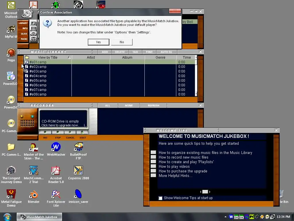Screen dimensions: 294x221
Task: Select the note icon for #e02camp
Action: coord(27,66)
